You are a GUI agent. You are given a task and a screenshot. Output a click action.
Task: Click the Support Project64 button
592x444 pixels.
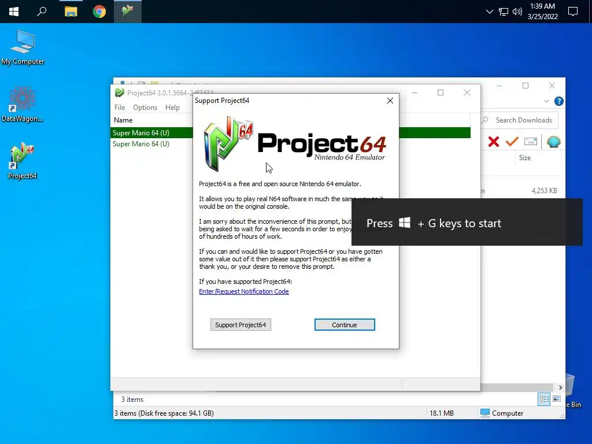point(240,325)
